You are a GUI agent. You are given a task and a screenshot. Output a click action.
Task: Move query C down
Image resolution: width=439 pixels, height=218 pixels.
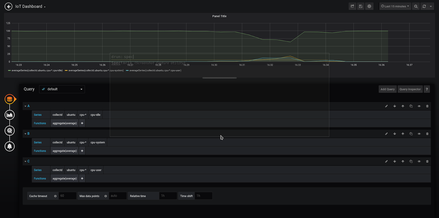tap(395, 161)
